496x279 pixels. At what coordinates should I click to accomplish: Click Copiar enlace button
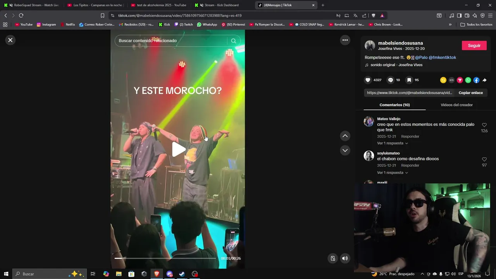pos(470,93)
